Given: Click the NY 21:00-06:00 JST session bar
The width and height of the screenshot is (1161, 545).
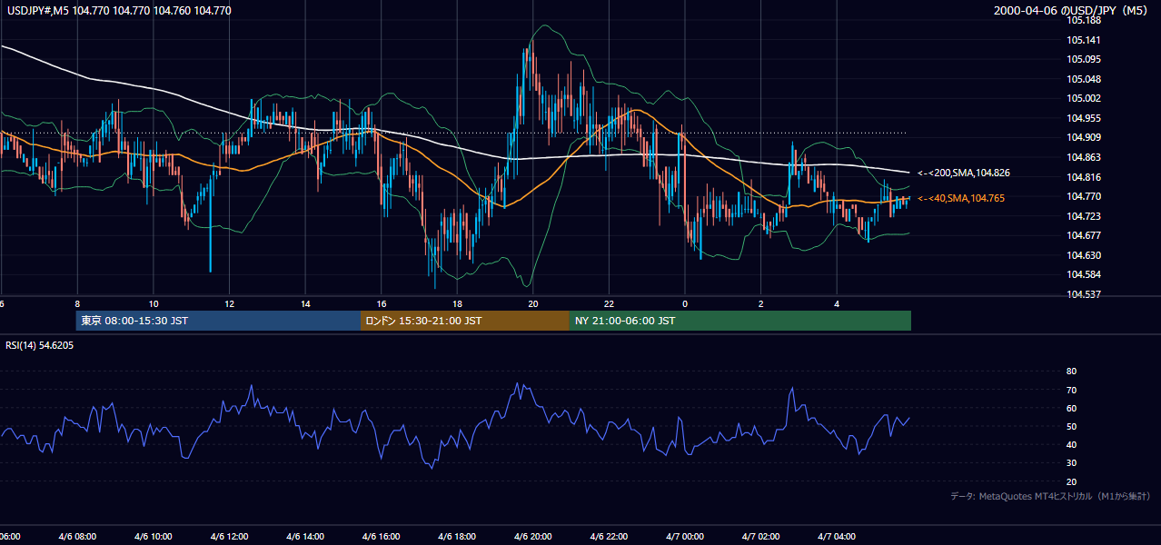Looking at the screenshot, I should pos(740,321).
